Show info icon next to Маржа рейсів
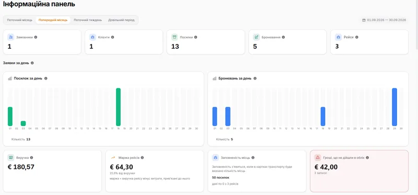 tap(142, 158)
